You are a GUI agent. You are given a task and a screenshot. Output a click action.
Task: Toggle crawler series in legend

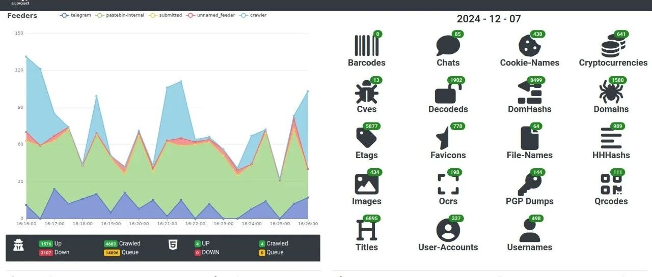point(253,15)
